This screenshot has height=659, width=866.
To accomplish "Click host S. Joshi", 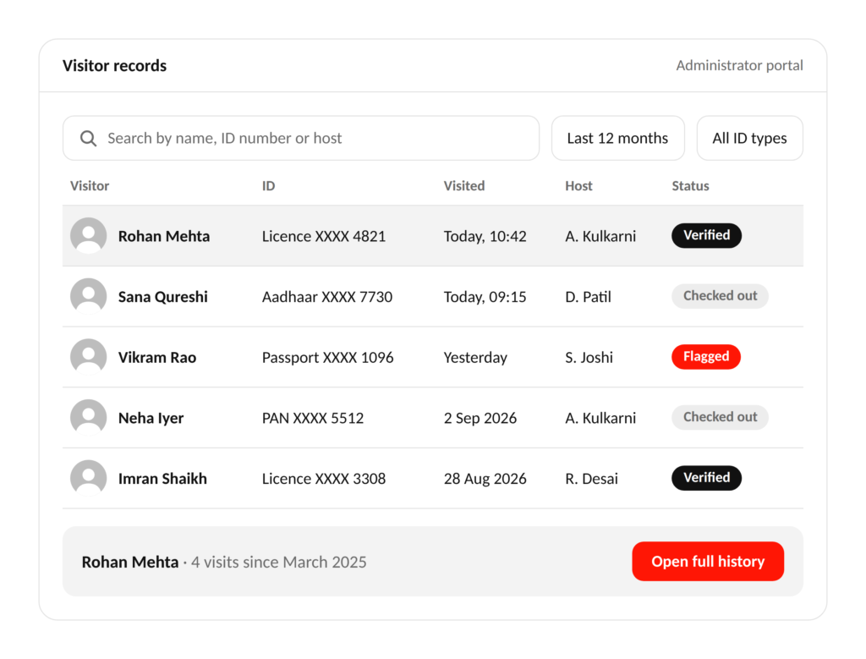I will tap(589, 357).
